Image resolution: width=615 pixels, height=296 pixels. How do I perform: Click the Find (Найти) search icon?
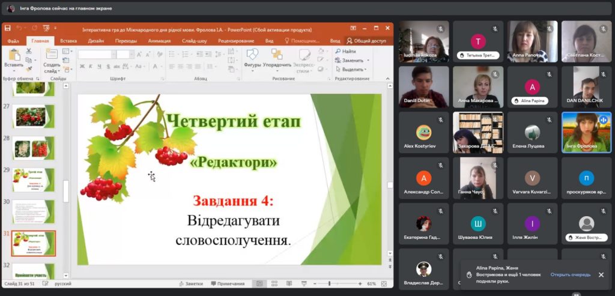(338, 52)
